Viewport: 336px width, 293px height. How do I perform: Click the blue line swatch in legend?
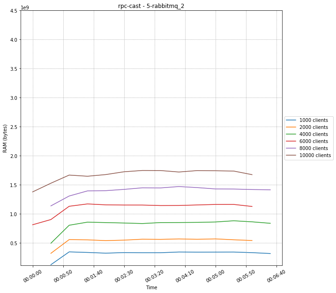click(x=291, y=120)
